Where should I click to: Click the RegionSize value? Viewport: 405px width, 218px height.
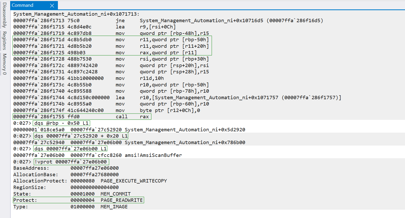94,187
